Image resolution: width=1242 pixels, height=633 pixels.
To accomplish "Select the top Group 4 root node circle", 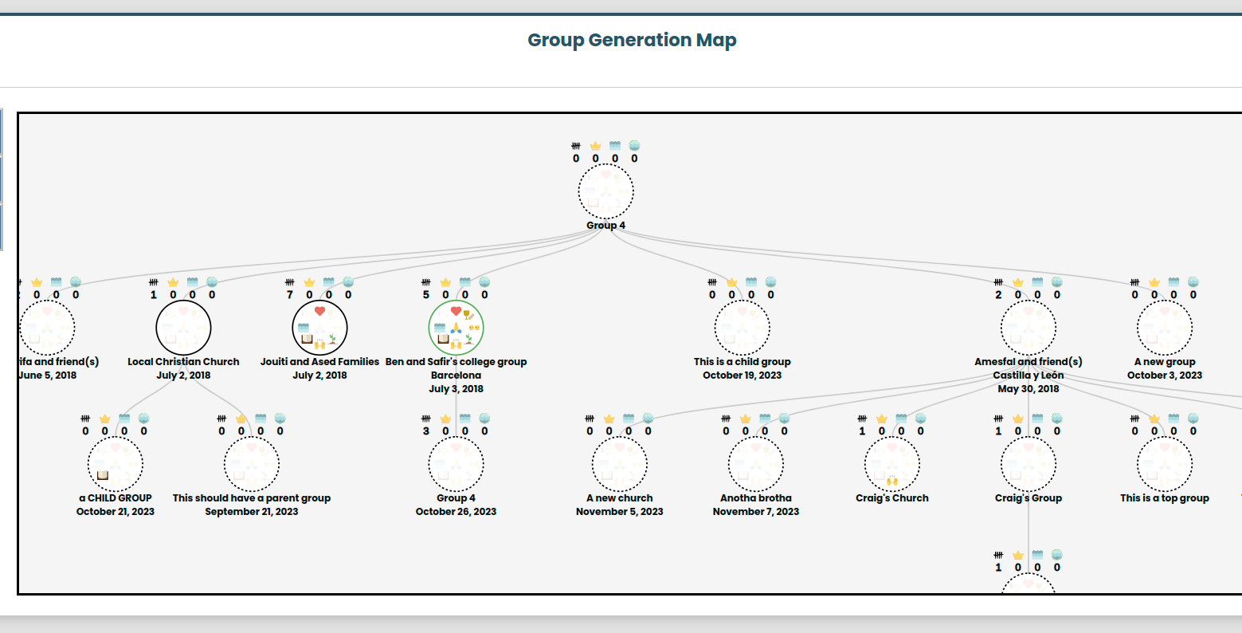I will (605, 191).
